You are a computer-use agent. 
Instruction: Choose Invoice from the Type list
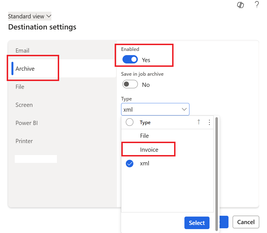click(x=149, y=150)
